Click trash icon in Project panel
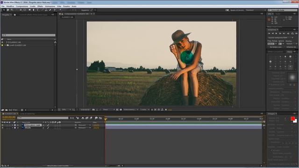This screenshot has height=168, width=299. [22, 110]
